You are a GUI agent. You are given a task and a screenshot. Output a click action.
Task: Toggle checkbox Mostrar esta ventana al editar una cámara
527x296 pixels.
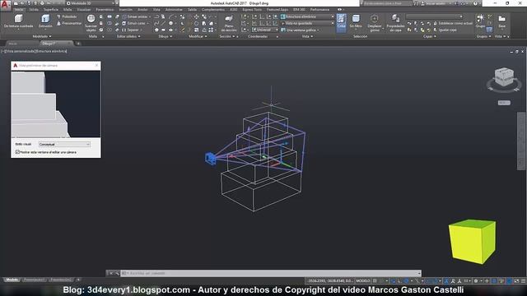click(x=17, y=152)
